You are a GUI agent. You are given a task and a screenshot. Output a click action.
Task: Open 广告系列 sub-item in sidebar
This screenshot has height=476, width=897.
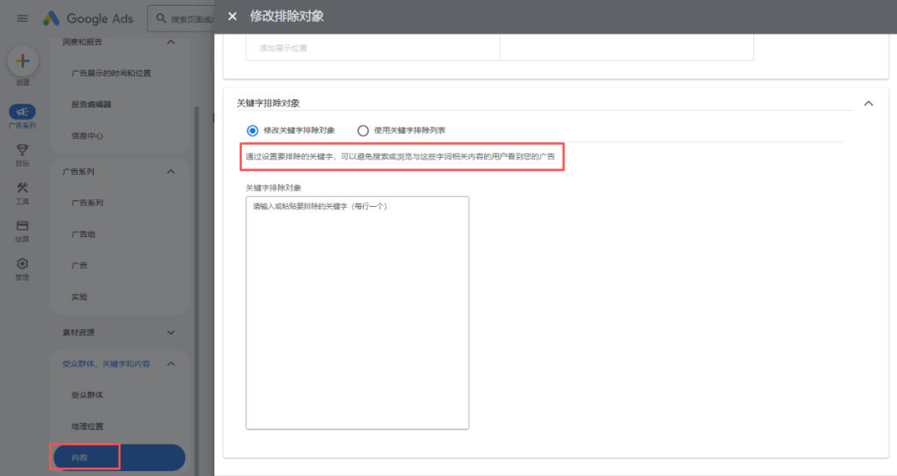coord(87,203)
